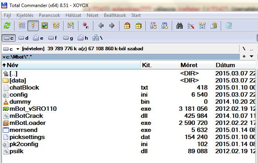Switch to brief file list view icon
Screen dimensions: 258x163
point(22,26)
